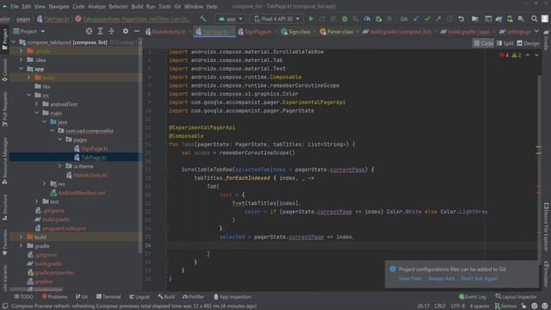Click the Stop square icon in toolbar
Screen dimensions: 551x310
pos(389,19)
